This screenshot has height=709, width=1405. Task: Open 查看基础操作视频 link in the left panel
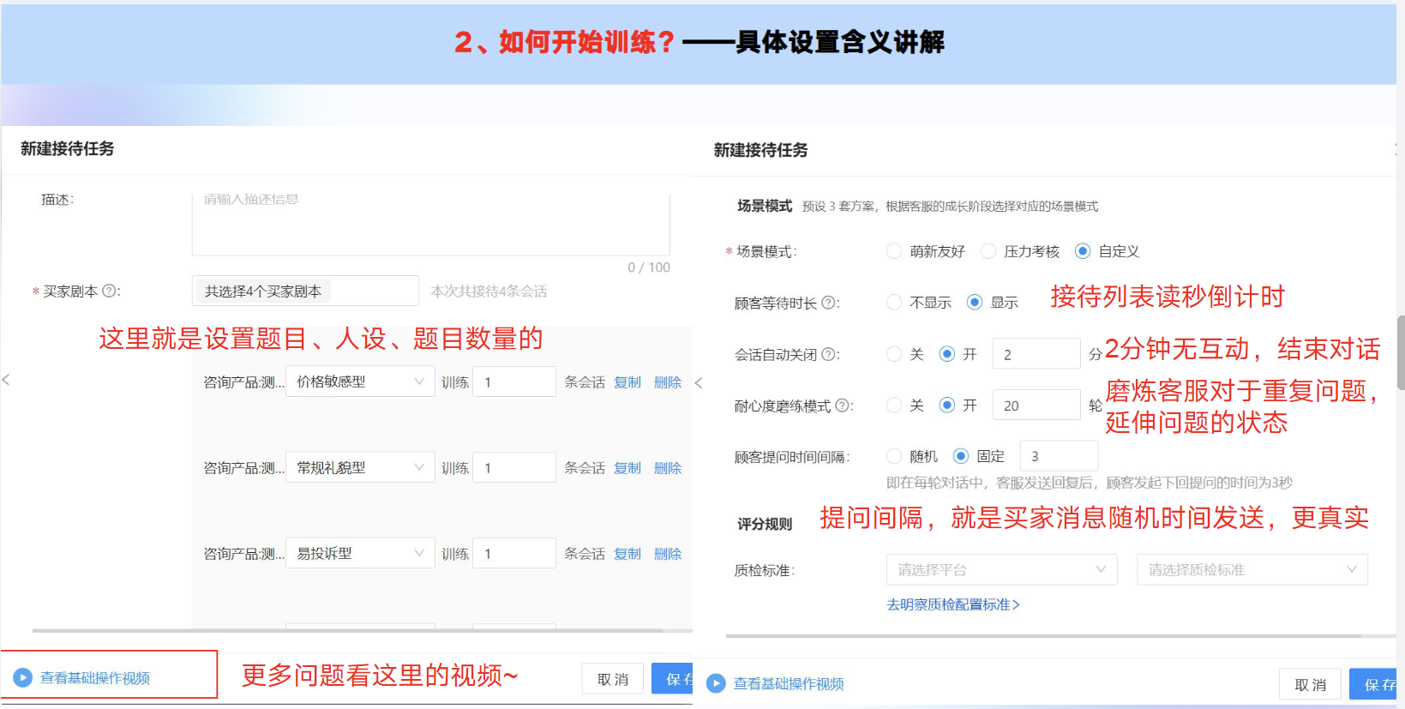[x=95, y=677]
